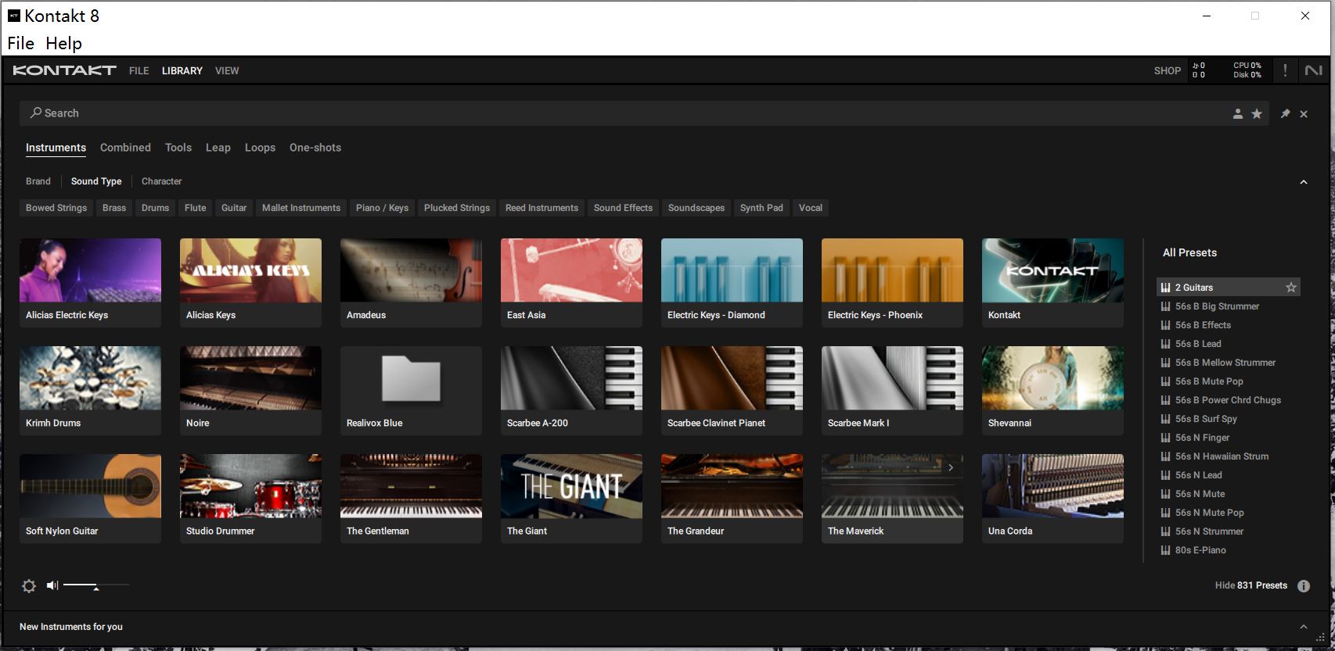Open Electric Keys - Diamond library

(x=732, y=282)
